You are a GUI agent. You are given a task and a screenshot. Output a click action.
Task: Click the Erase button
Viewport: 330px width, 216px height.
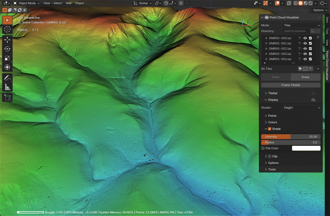coord(305,77)
